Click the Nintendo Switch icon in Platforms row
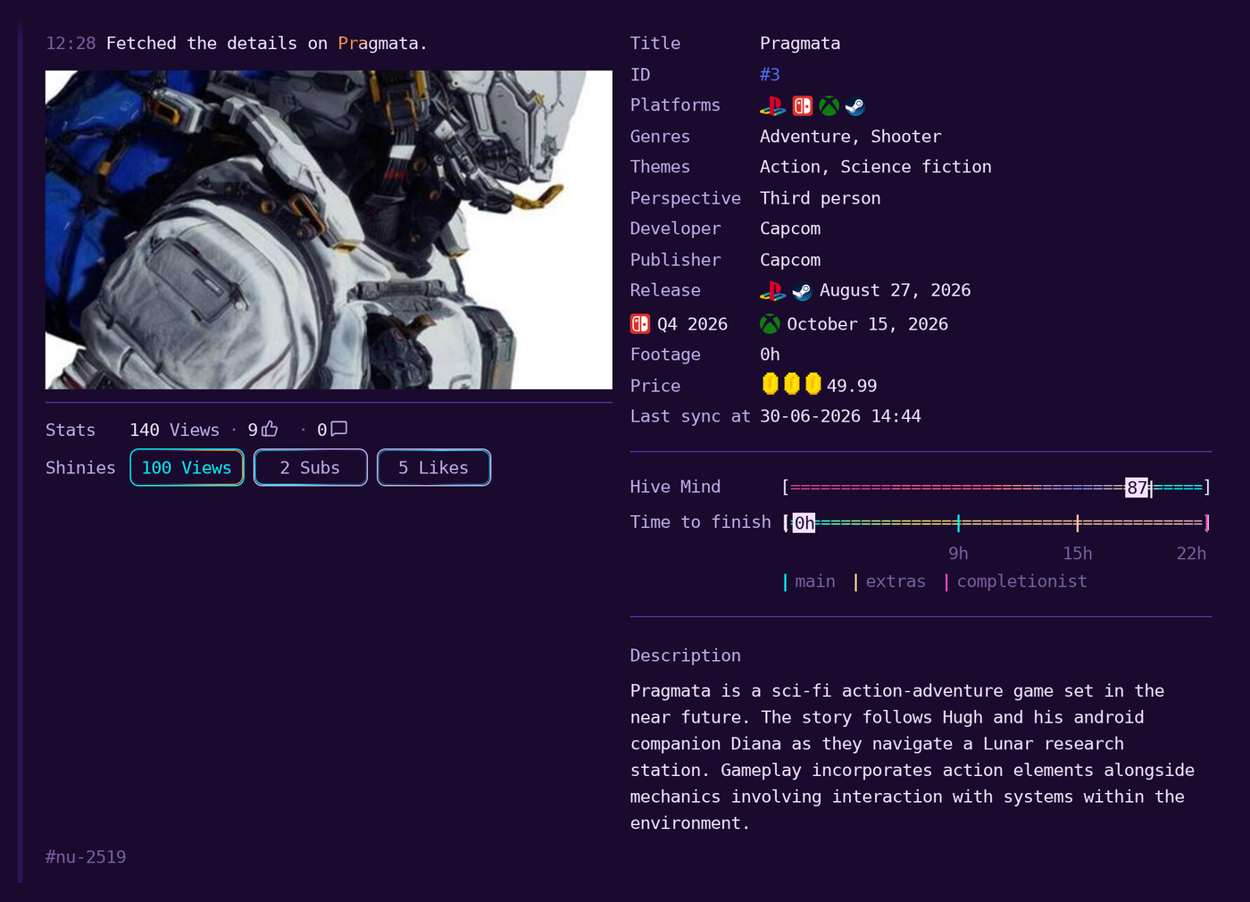Image resolution: width=1250 pixels, height=902 pixels. click(x=803, y=106)
